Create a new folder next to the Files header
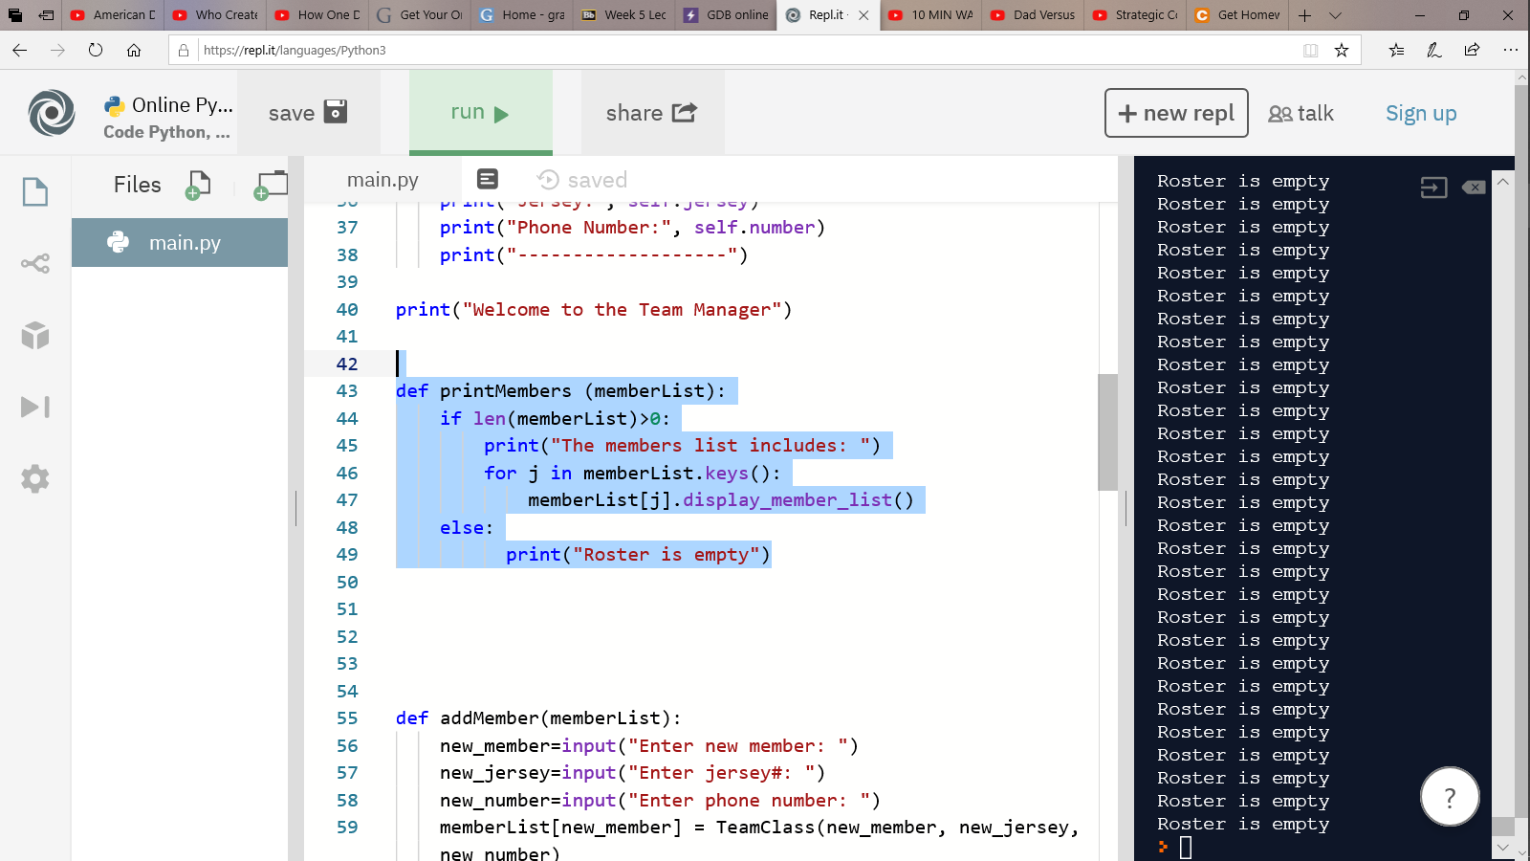Screen dimensions: 1530x861 tap(271, 183)
